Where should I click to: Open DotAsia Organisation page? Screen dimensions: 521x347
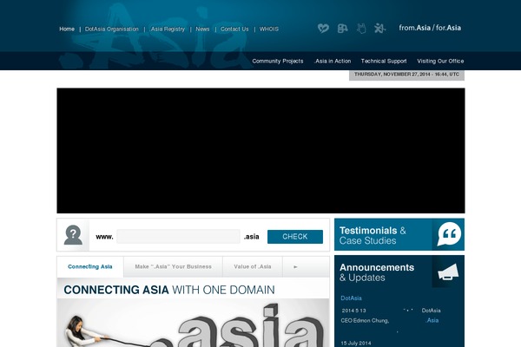point(112,29)
